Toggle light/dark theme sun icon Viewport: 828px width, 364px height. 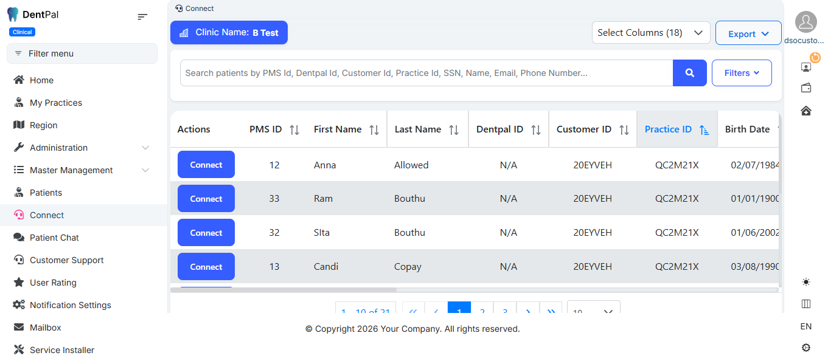click(x=806, y=282)
